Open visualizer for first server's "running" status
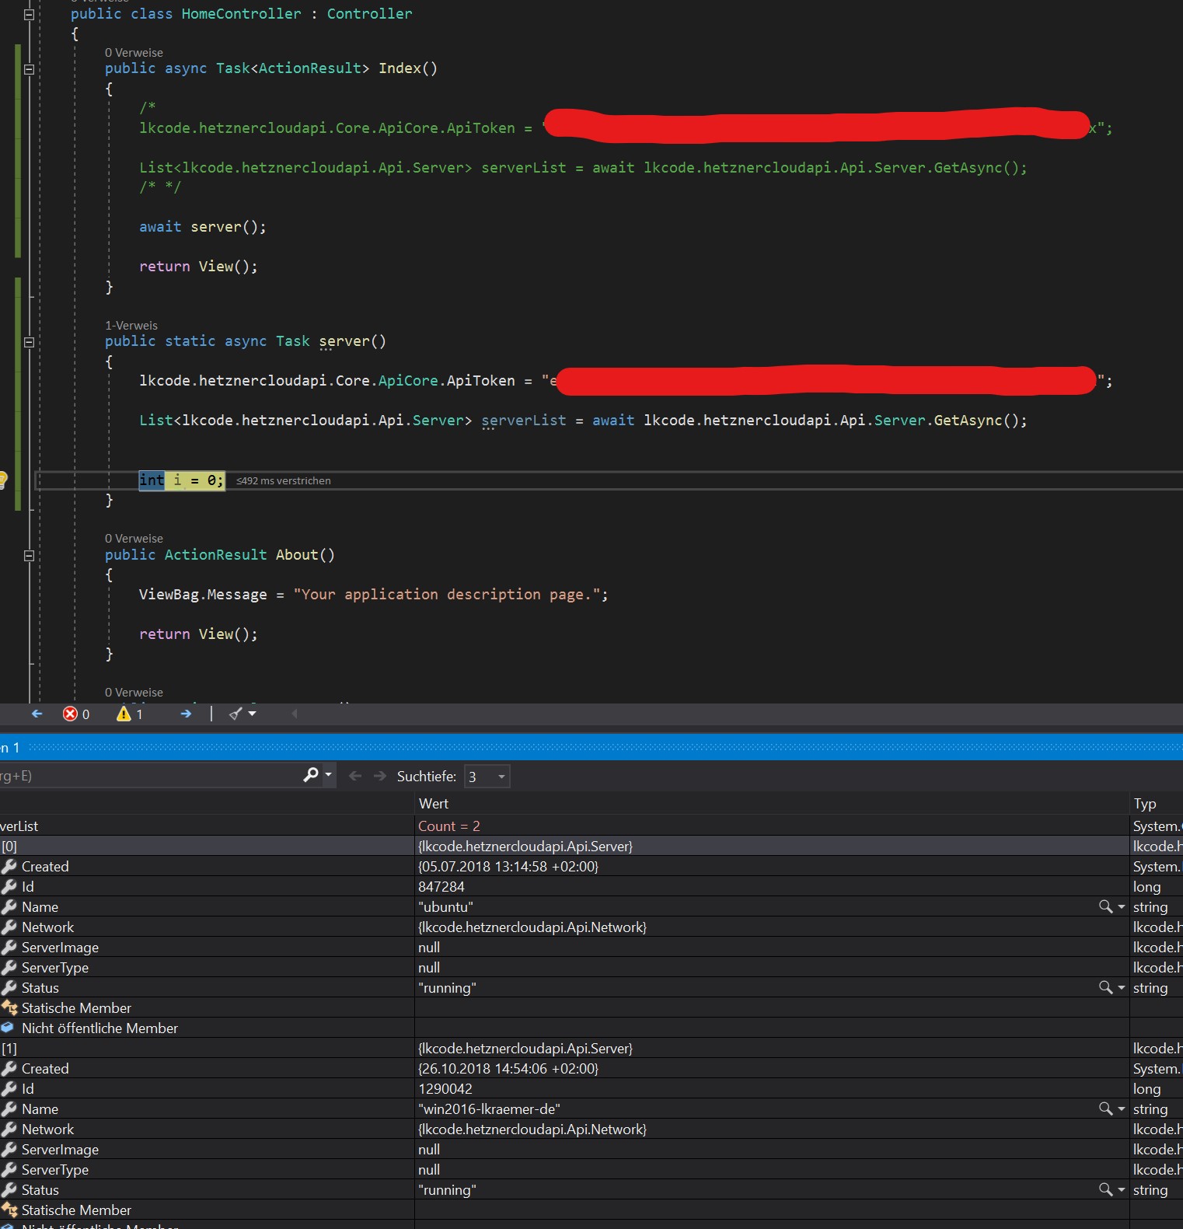This screenshot has height=1229, width=1183. coord(1105,987)
